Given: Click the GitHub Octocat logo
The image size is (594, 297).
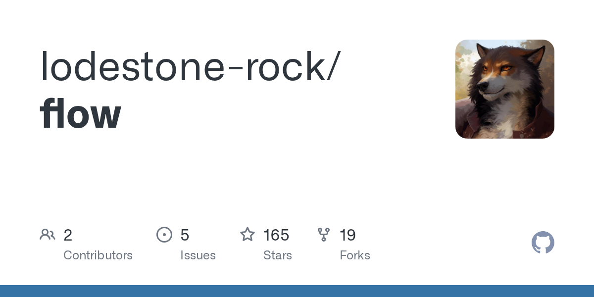Looking at the screenshot, I should tap(543, 243).
